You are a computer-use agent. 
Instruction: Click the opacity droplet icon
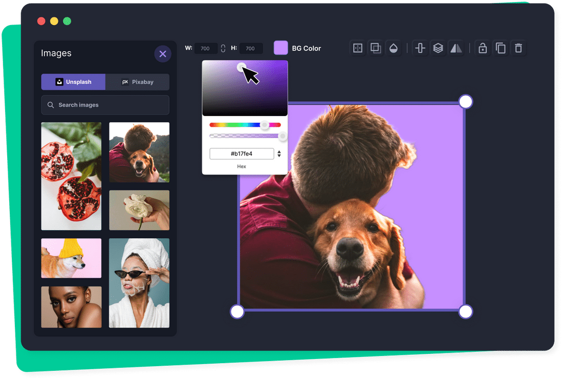point(393,48)
